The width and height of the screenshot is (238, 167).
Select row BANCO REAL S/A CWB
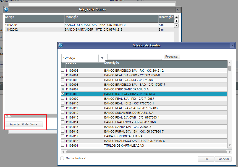click(x=144, y=117)
